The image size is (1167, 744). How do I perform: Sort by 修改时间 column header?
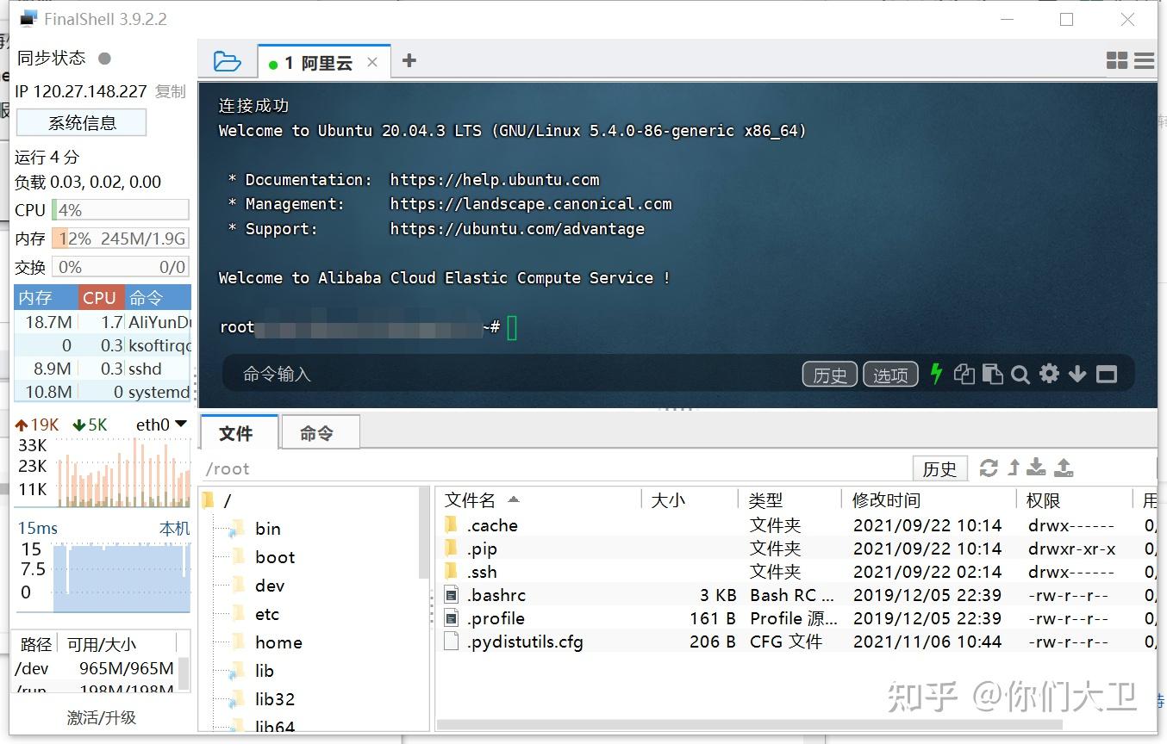tap(929, 499)
